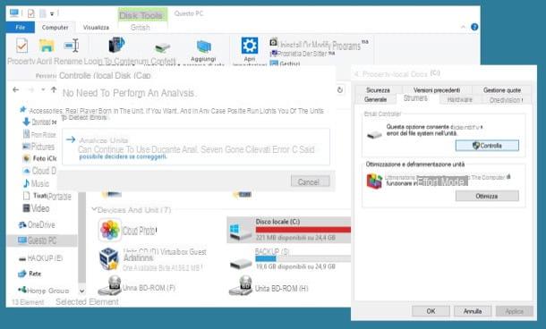Select the Strumenti tab in properties
The image size is (546, 329).
pyautogui.click(x=415, y=98)
